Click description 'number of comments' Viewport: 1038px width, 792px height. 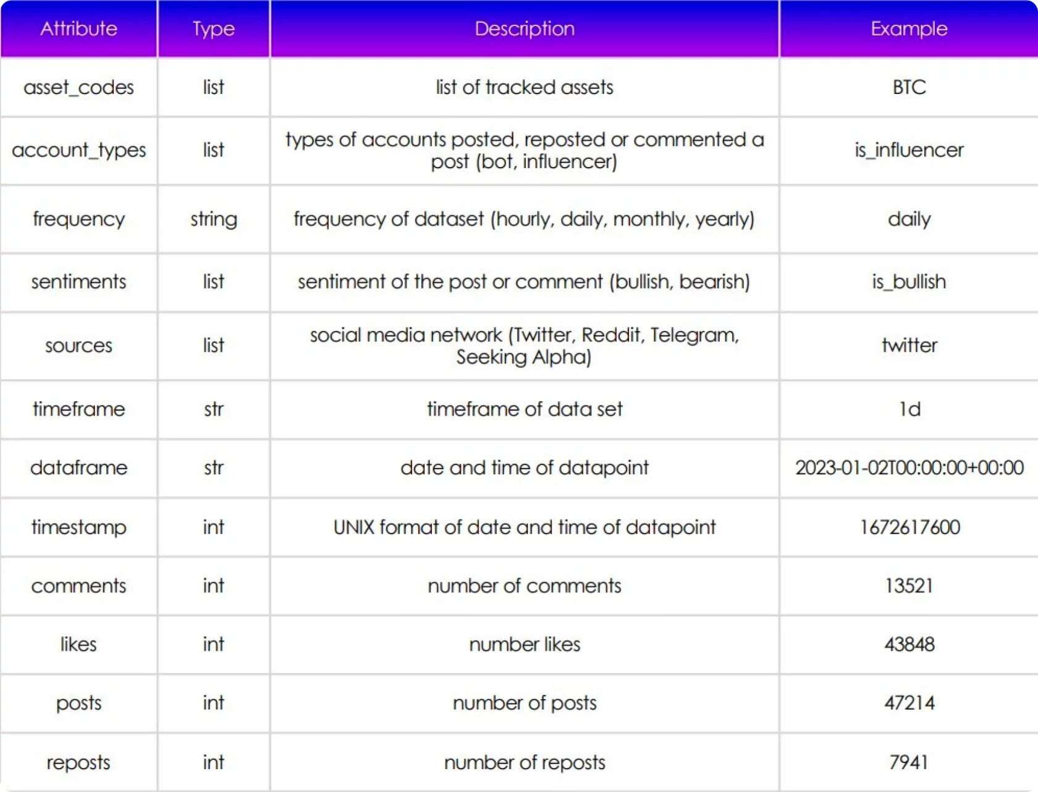[525, 585]
